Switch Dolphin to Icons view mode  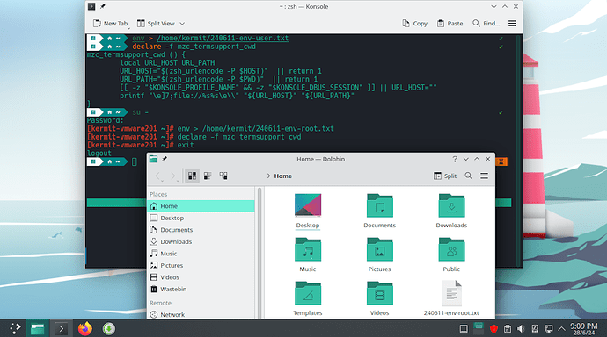(192, 176)
